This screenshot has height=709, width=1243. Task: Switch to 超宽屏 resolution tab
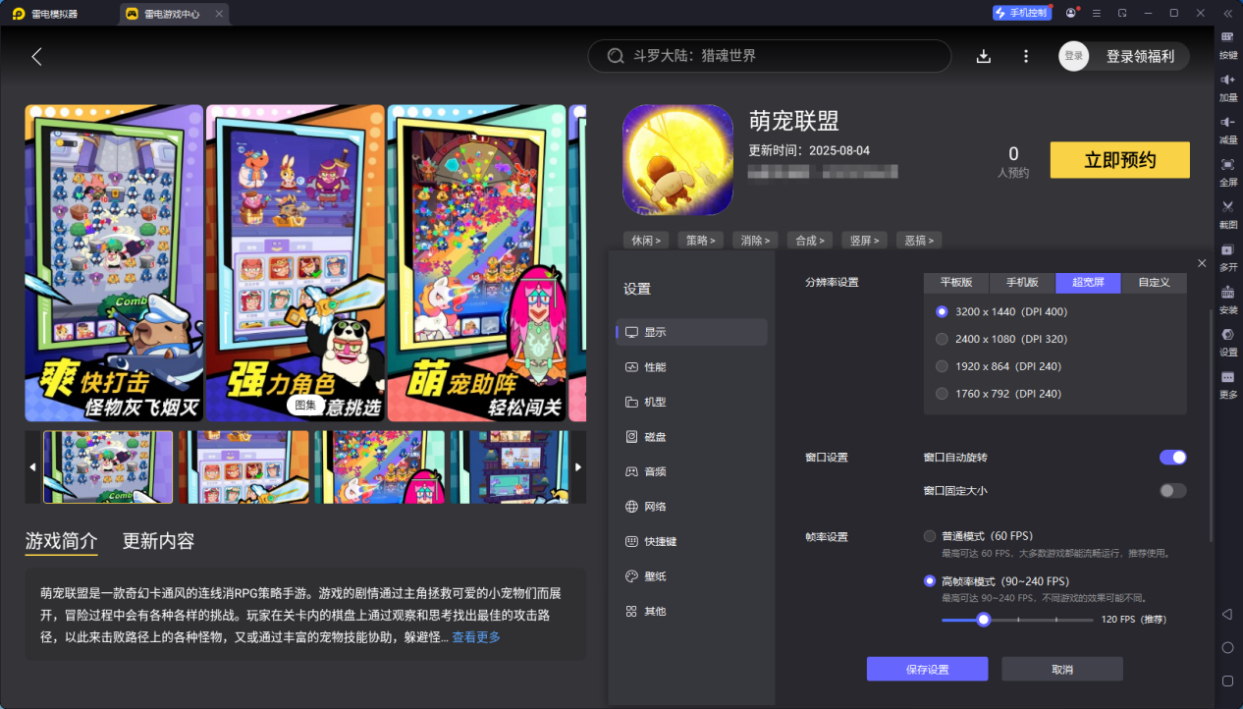click(x=1088, y=283)
